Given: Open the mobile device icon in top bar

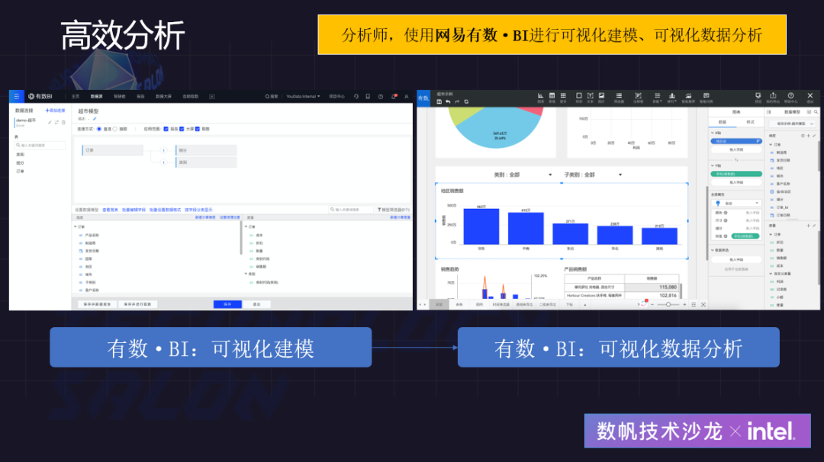Looking at the screenshot, I should [x=368, y=97].
